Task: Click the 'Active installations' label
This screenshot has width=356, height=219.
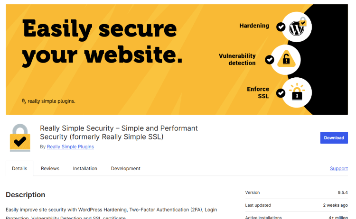Action: pyautogui.click(x=263, y=217)
